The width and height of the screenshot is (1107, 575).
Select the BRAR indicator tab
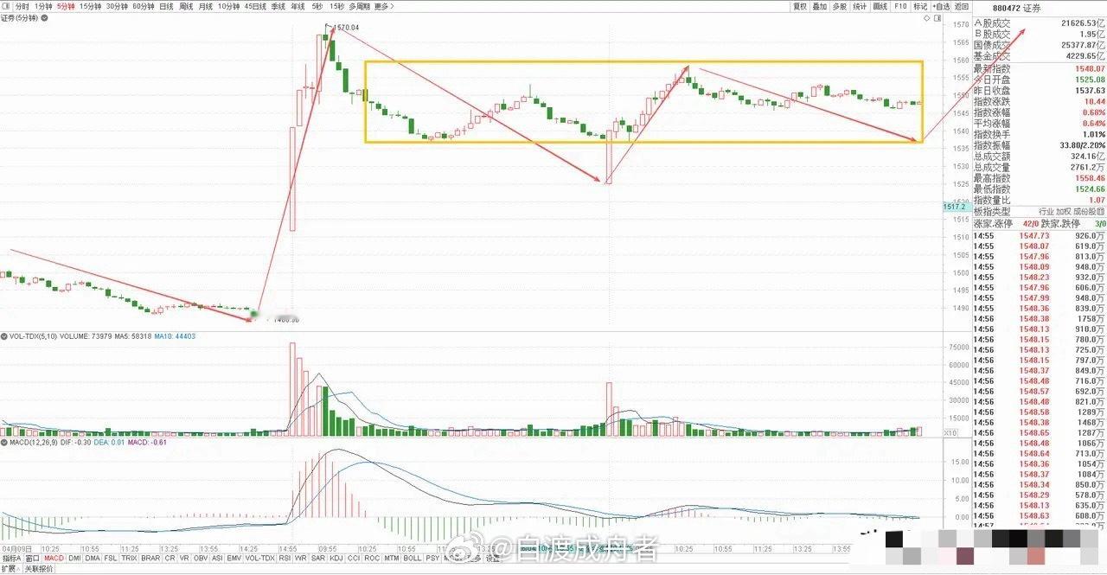click(150, 559)
